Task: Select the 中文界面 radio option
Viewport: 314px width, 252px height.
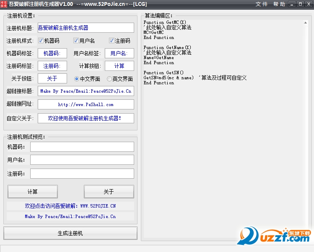Action: point(77,79)
